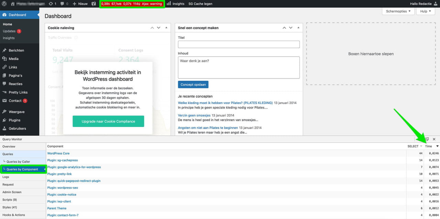Open the Yoast SEO admin bar icon

coord(93,4)
